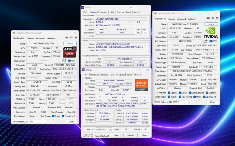
Task: Toggle DirectML checkbox in NVIDIA GPU-Z
Action: 207,93
